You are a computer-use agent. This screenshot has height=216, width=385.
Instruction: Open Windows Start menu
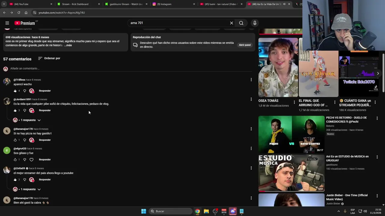[x=144, y=211]
